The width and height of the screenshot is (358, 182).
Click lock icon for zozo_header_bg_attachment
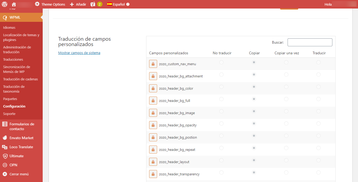pyautogui.click(x=153, y=76)
